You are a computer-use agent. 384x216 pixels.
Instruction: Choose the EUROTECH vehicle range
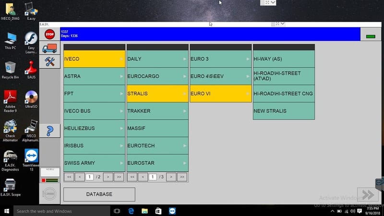coord(157,146)
